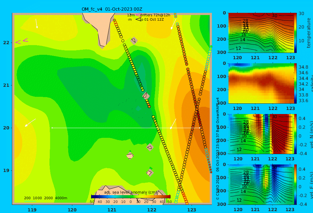Click the title 'OM_fc_v4 01-Oct-2023 00Z'
This screenshot has height=213, width=313.
pos(112,9)
